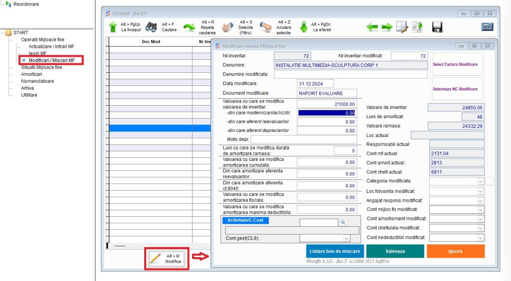Click the Document modificare field RAPORT EVALUARE
The image size is (511, 281).
(327, 93)
